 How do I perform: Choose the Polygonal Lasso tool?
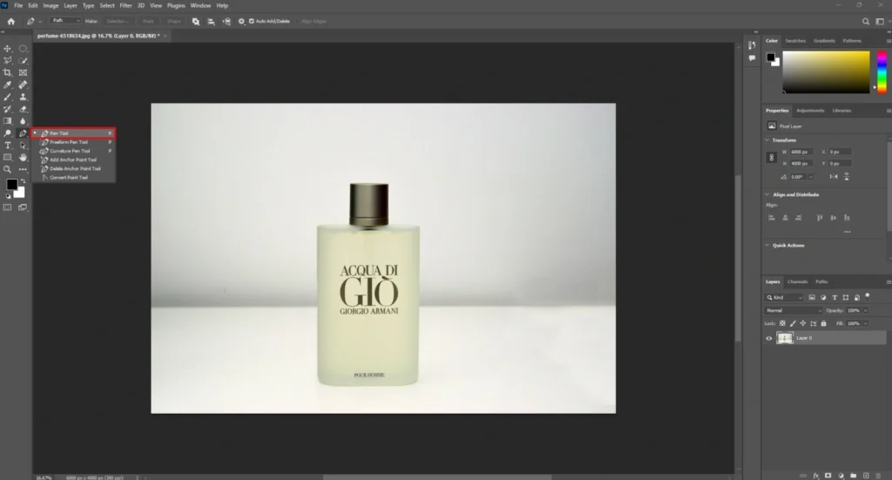click(x=7, y=61)
